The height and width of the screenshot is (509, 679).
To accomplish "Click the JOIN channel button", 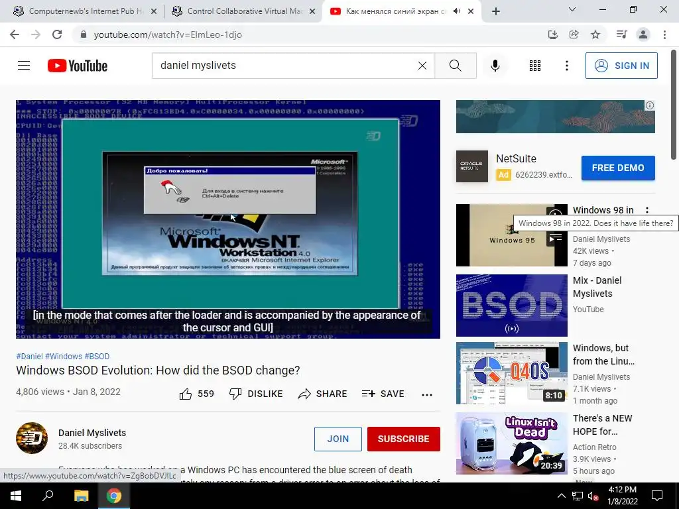I will pos(338,439).
